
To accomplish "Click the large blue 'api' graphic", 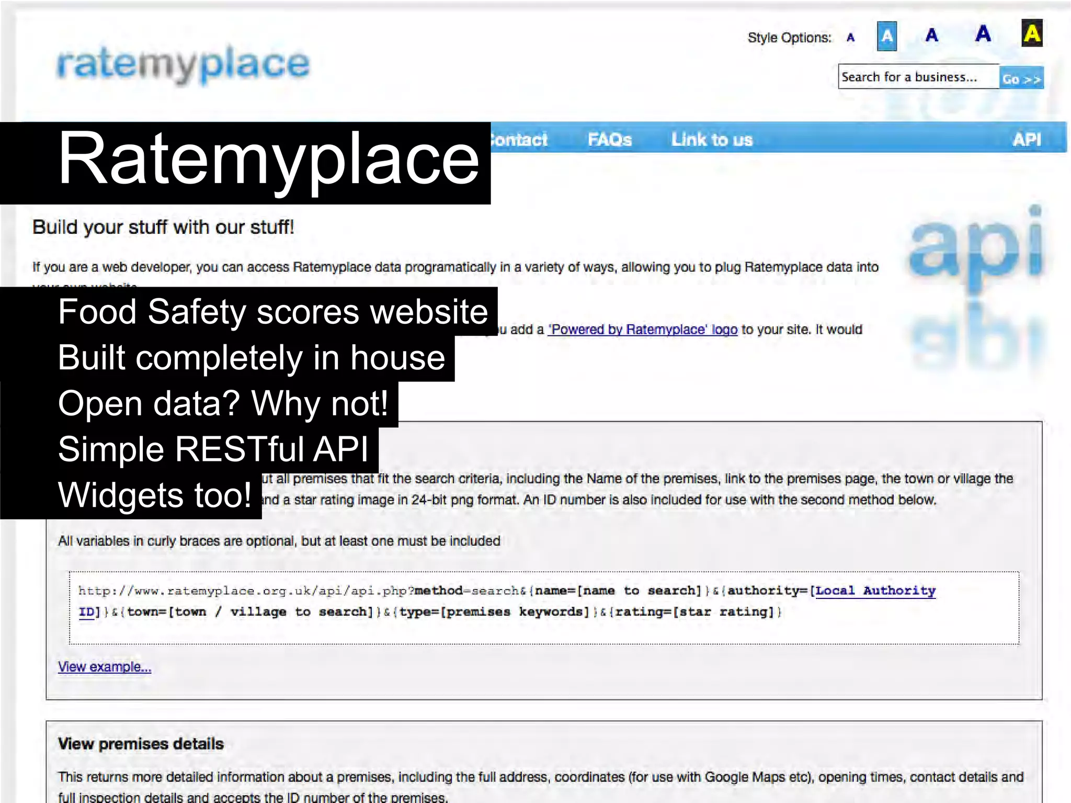I will pyautogui.click(x=976, y=247).
